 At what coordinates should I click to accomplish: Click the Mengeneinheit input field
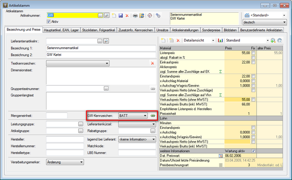(x=57, y=116)
